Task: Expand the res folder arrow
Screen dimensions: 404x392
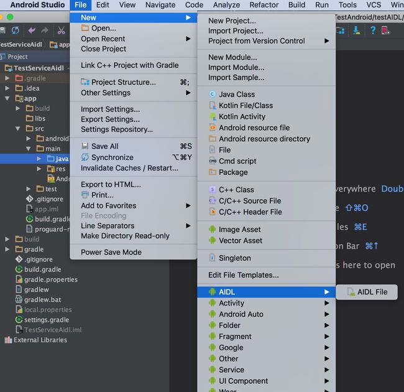Action: coord(39,169)
